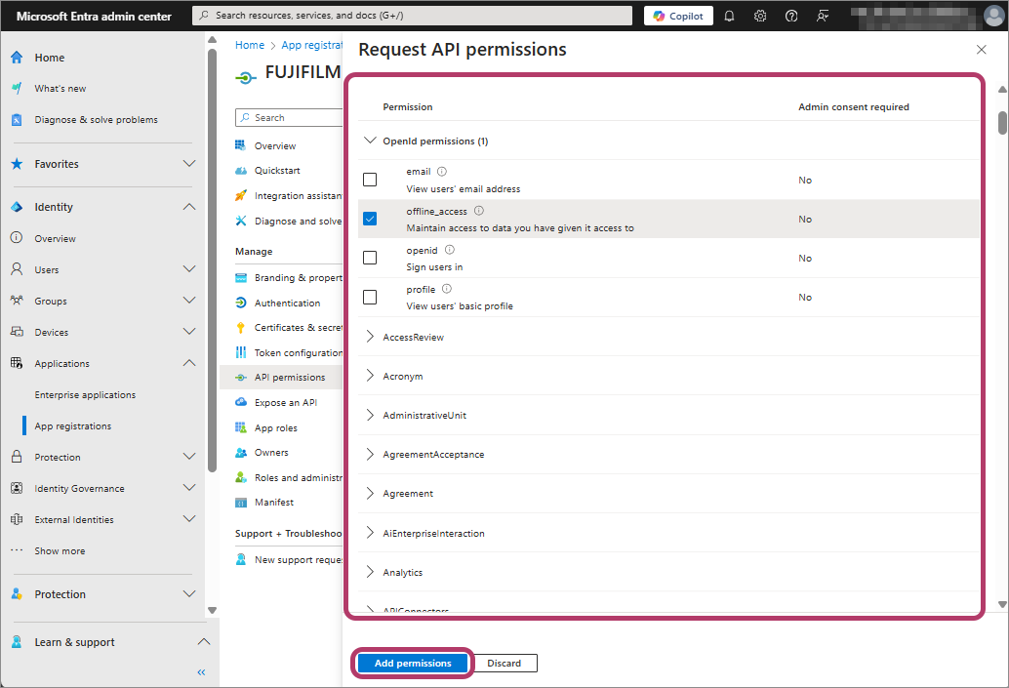Click Show more in the sidebar
The width and height of the screenshot is (1009, 688).
coord(60,551)
